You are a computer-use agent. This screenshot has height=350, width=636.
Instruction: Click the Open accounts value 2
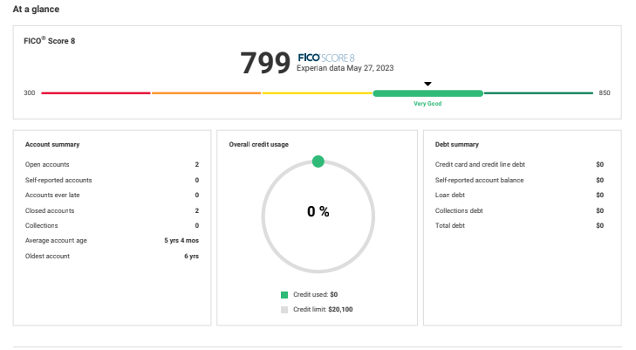click(x=196, y=164)
